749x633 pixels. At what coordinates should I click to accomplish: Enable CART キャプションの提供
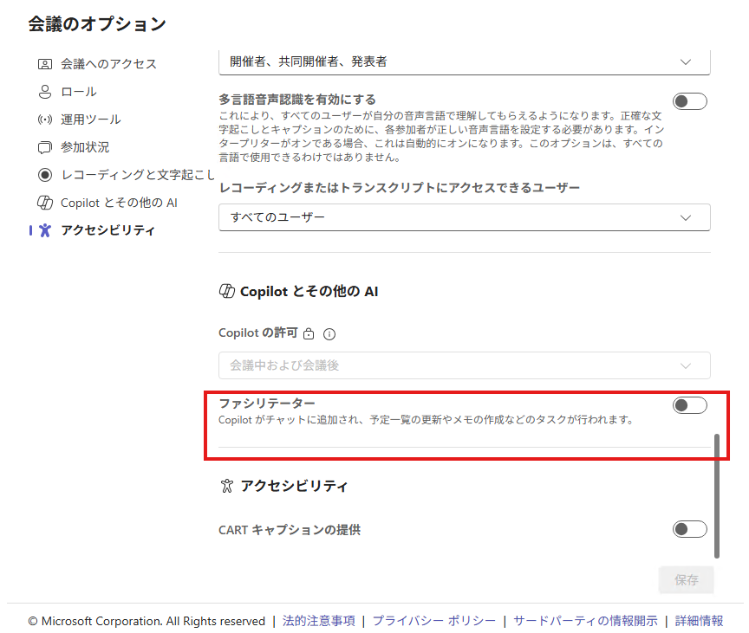pyautogui.click(x=689, y=529)
